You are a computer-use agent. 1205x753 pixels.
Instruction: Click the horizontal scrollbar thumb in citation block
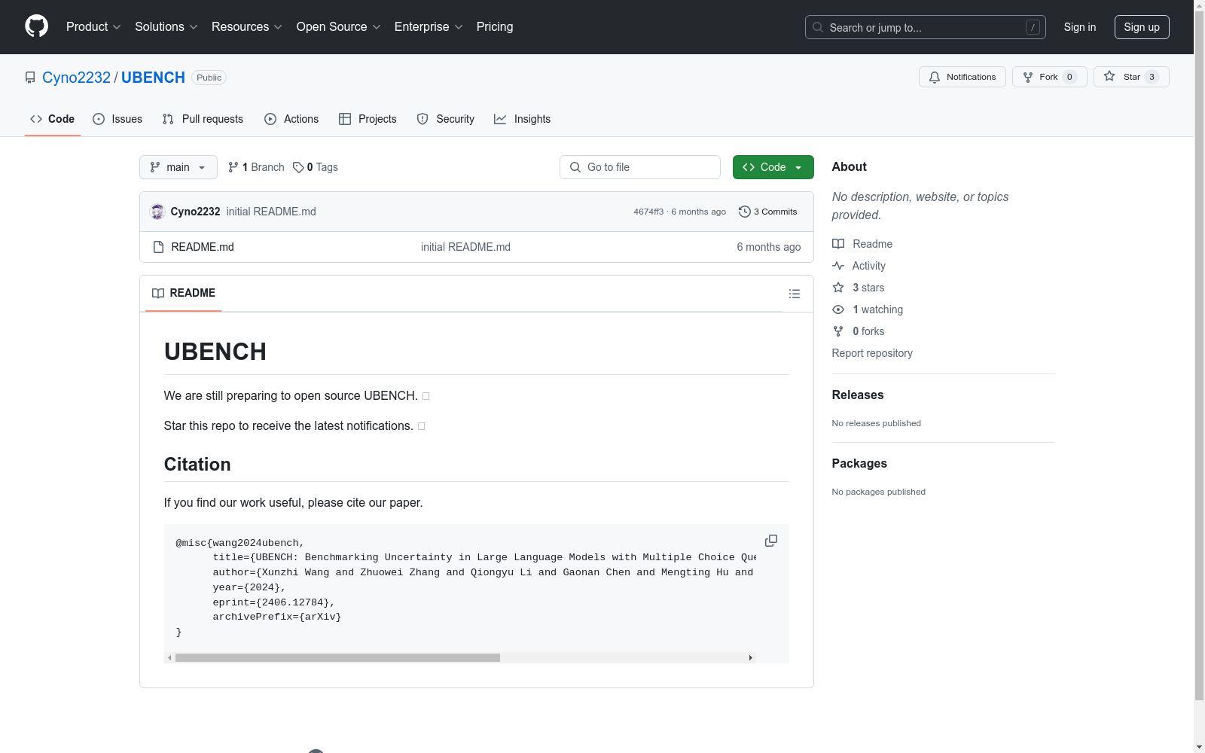pos(337,657)
